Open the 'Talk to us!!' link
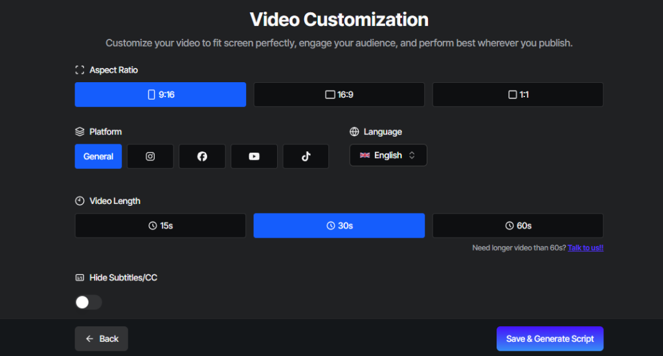 585,248
